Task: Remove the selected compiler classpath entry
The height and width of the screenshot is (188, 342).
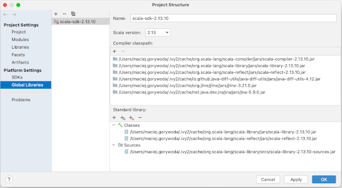Action: pyautogui.click(x=123, y=51)
